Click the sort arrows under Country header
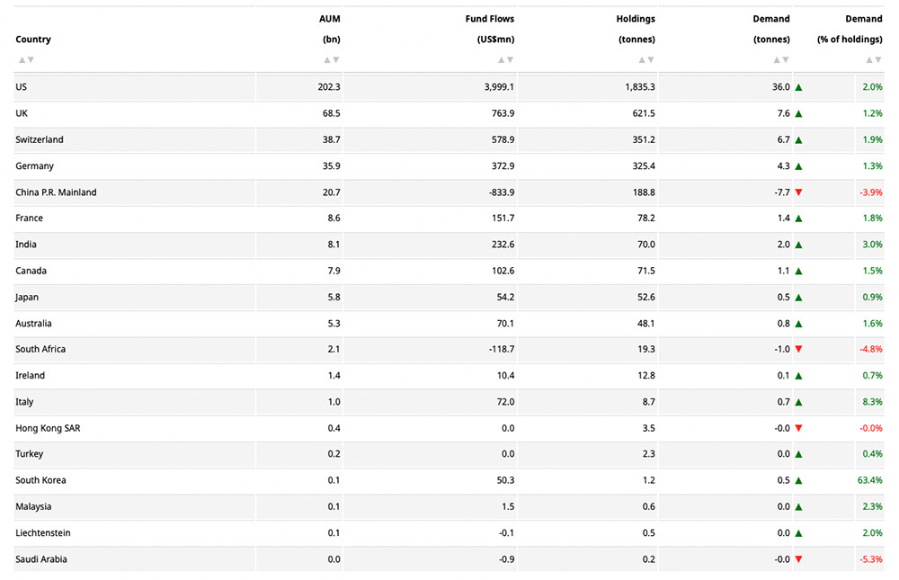899x580 pixels. point(26,60)
